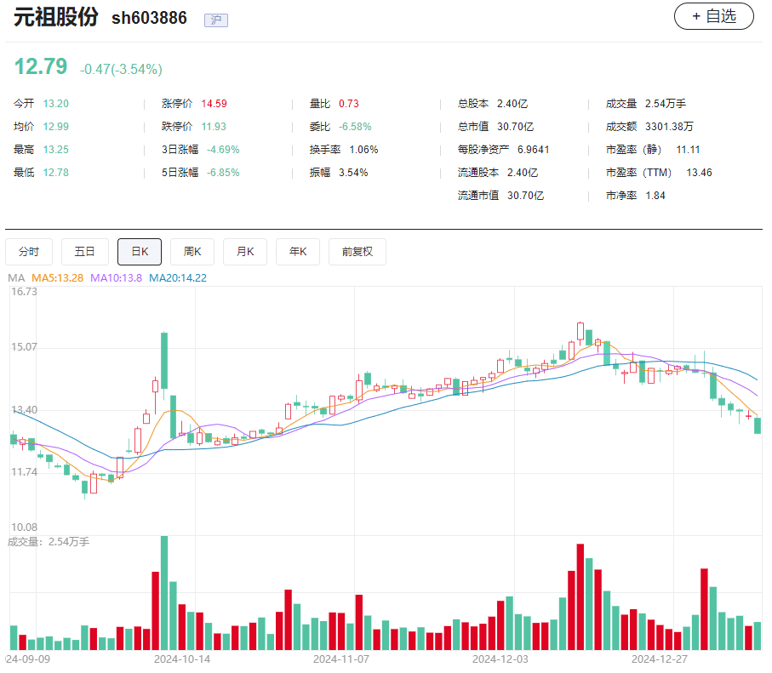
Task: Click the 成交量: 2.54万手 volume chart label
Action: click(49, 542)
